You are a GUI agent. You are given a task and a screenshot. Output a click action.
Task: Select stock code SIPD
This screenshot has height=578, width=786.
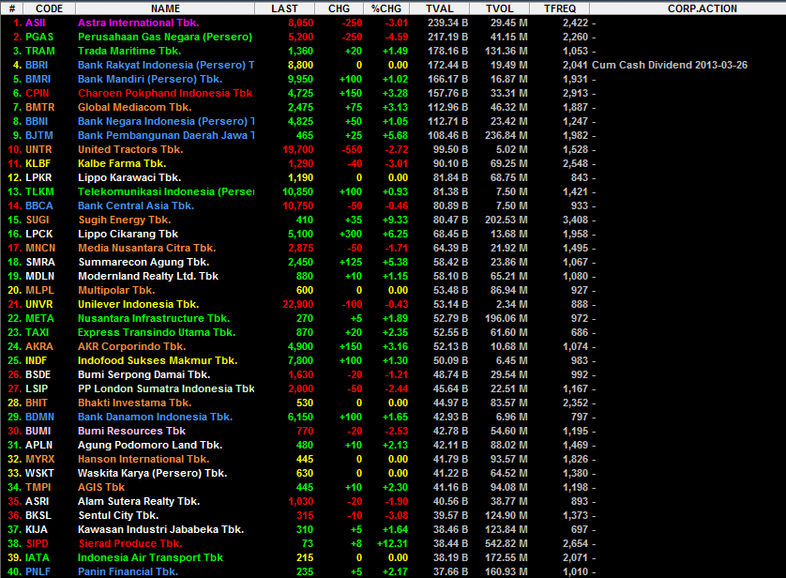pyautogui.click(x=38, y=543)
